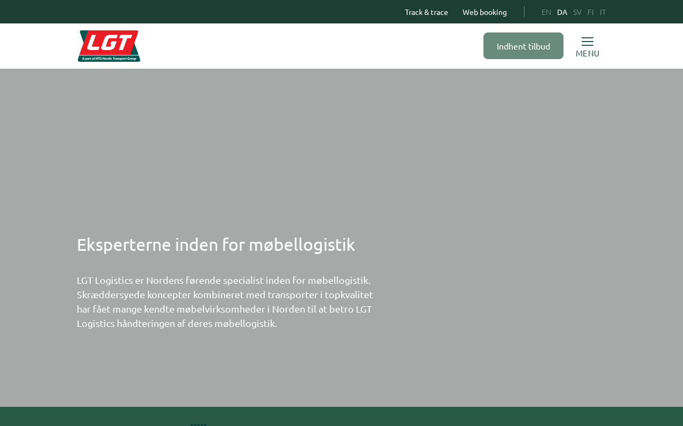Screen dimensions: 683x426
Task: Click the NTG Nordic Transport Group tagline
Action: pos(109,58)
